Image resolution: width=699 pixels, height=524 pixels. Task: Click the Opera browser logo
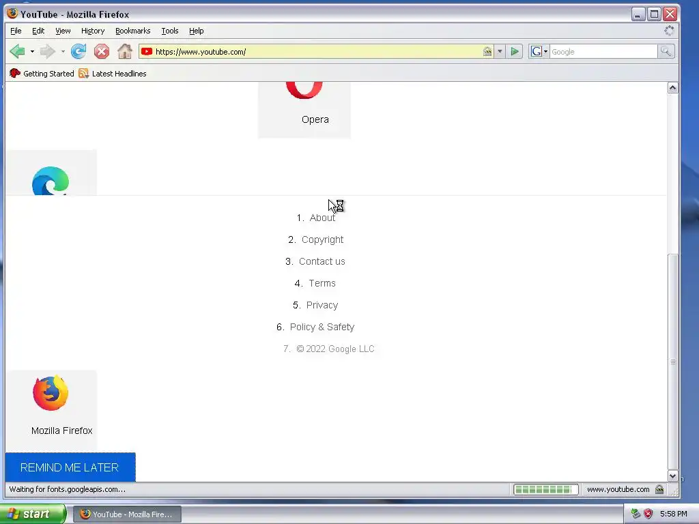(x=304, y=90)
